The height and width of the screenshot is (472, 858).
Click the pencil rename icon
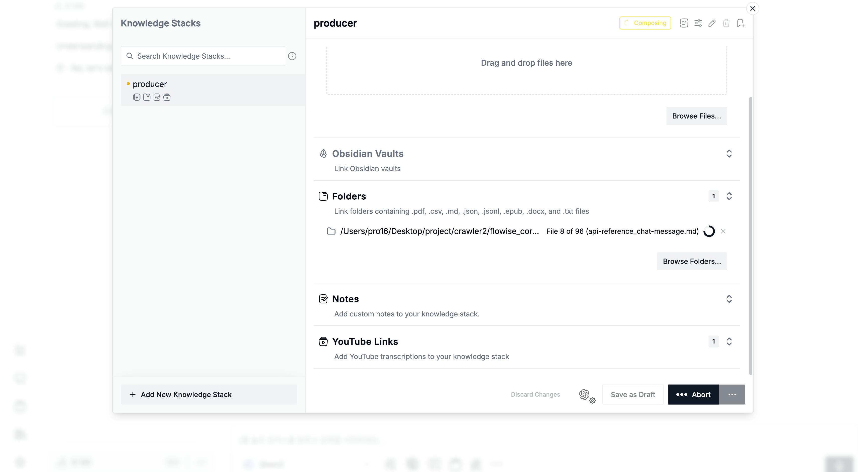[712, 23]
